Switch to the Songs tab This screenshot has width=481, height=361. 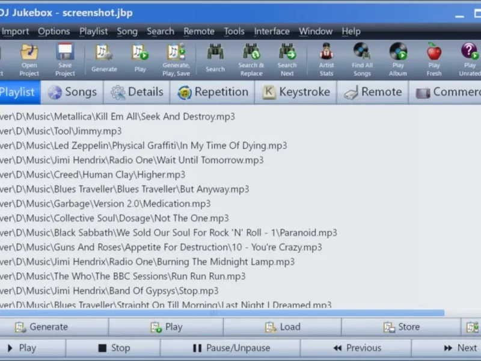72,92
